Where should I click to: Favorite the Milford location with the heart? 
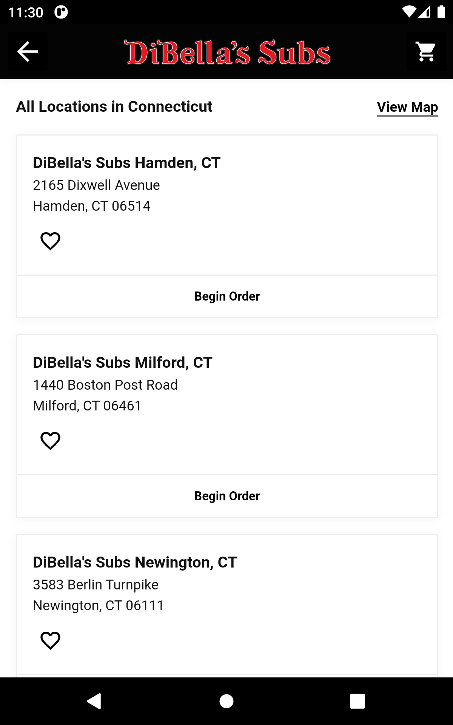point(50,441)
